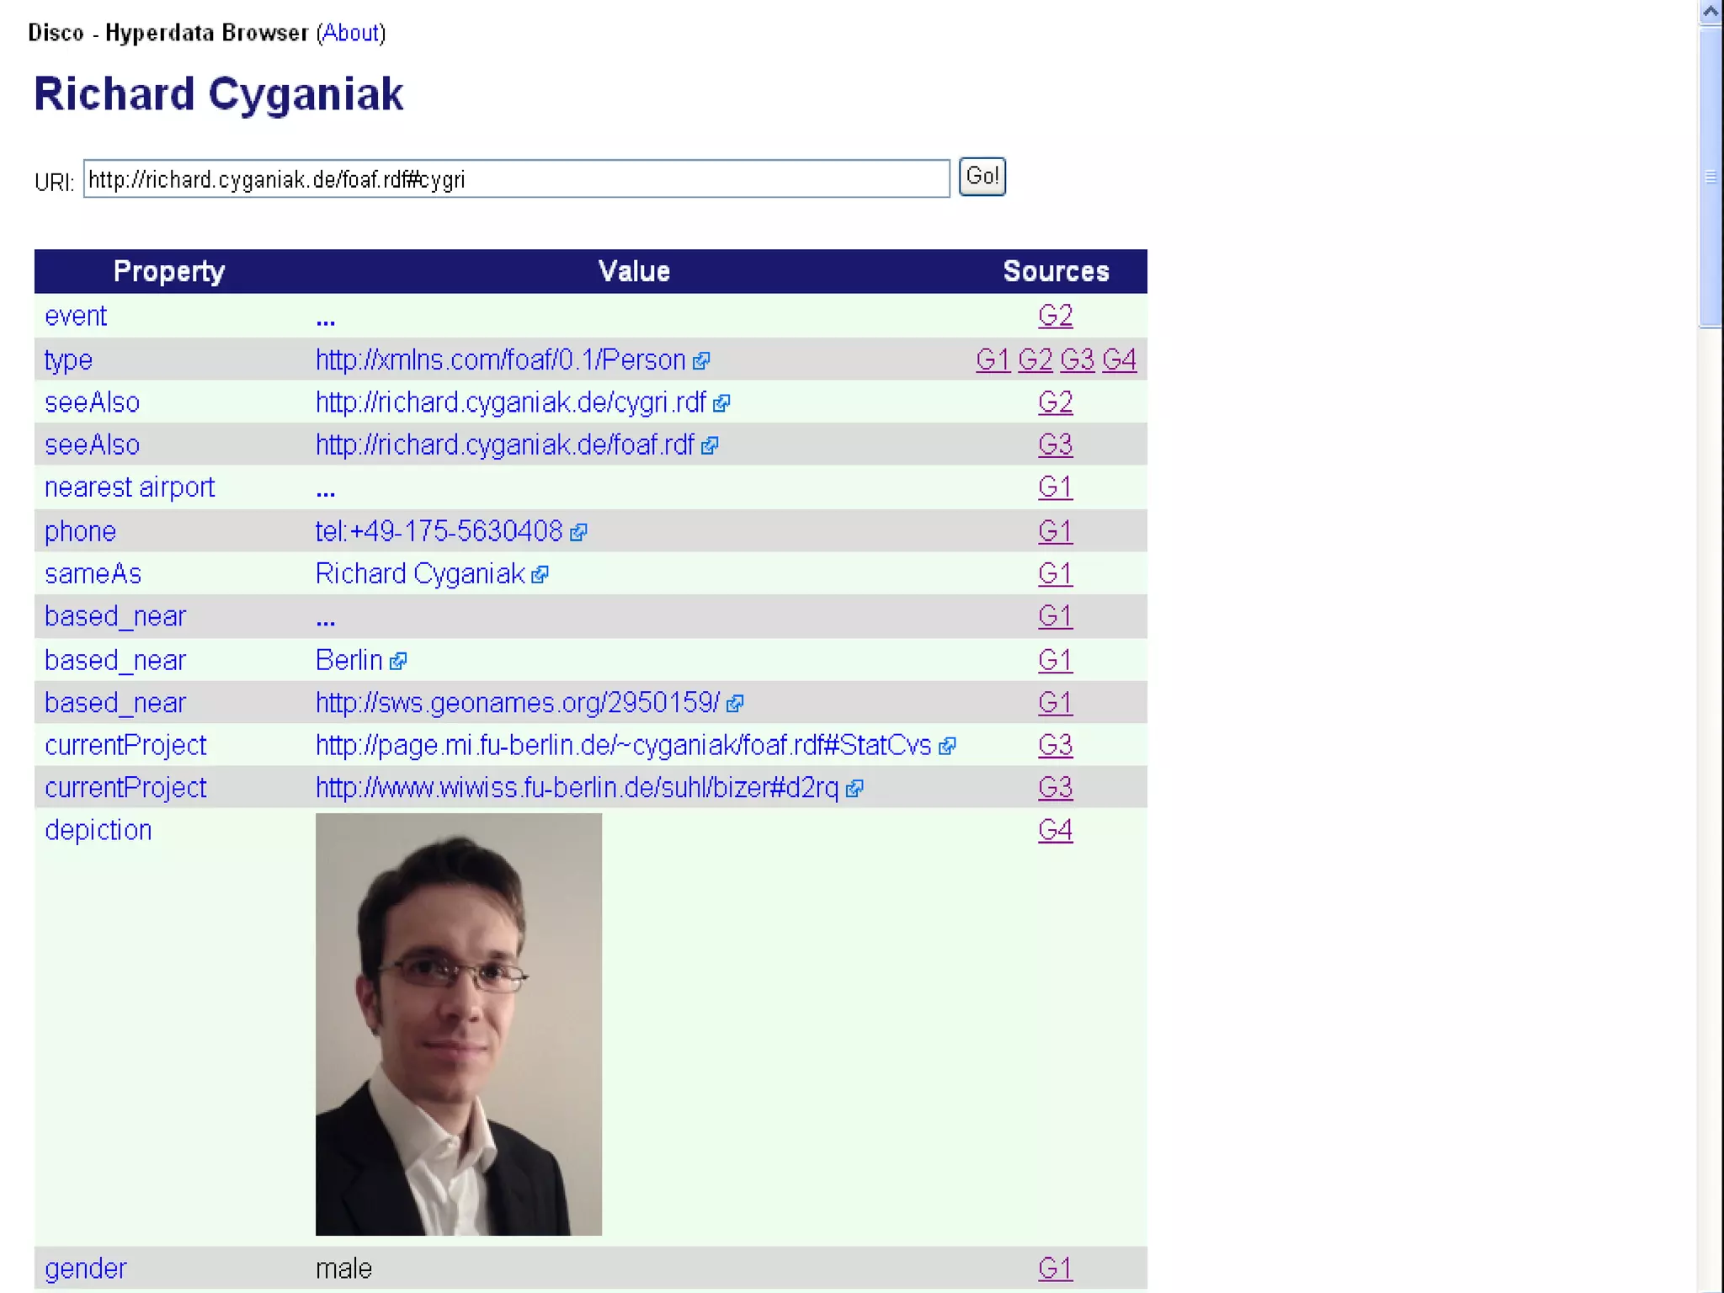
Task: Open the About link in the header
Action: coord(351,33)
